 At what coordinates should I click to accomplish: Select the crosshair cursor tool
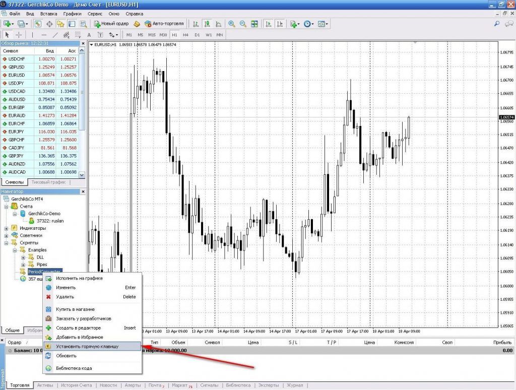pos(19,35)
